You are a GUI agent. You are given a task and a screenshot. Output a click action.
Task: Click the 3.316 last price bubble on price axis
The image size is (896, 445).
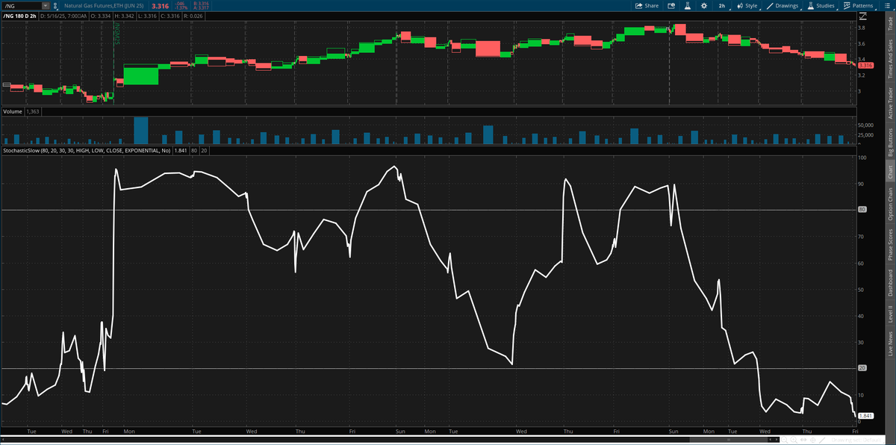pyautogui.click(x=865, y=66)
